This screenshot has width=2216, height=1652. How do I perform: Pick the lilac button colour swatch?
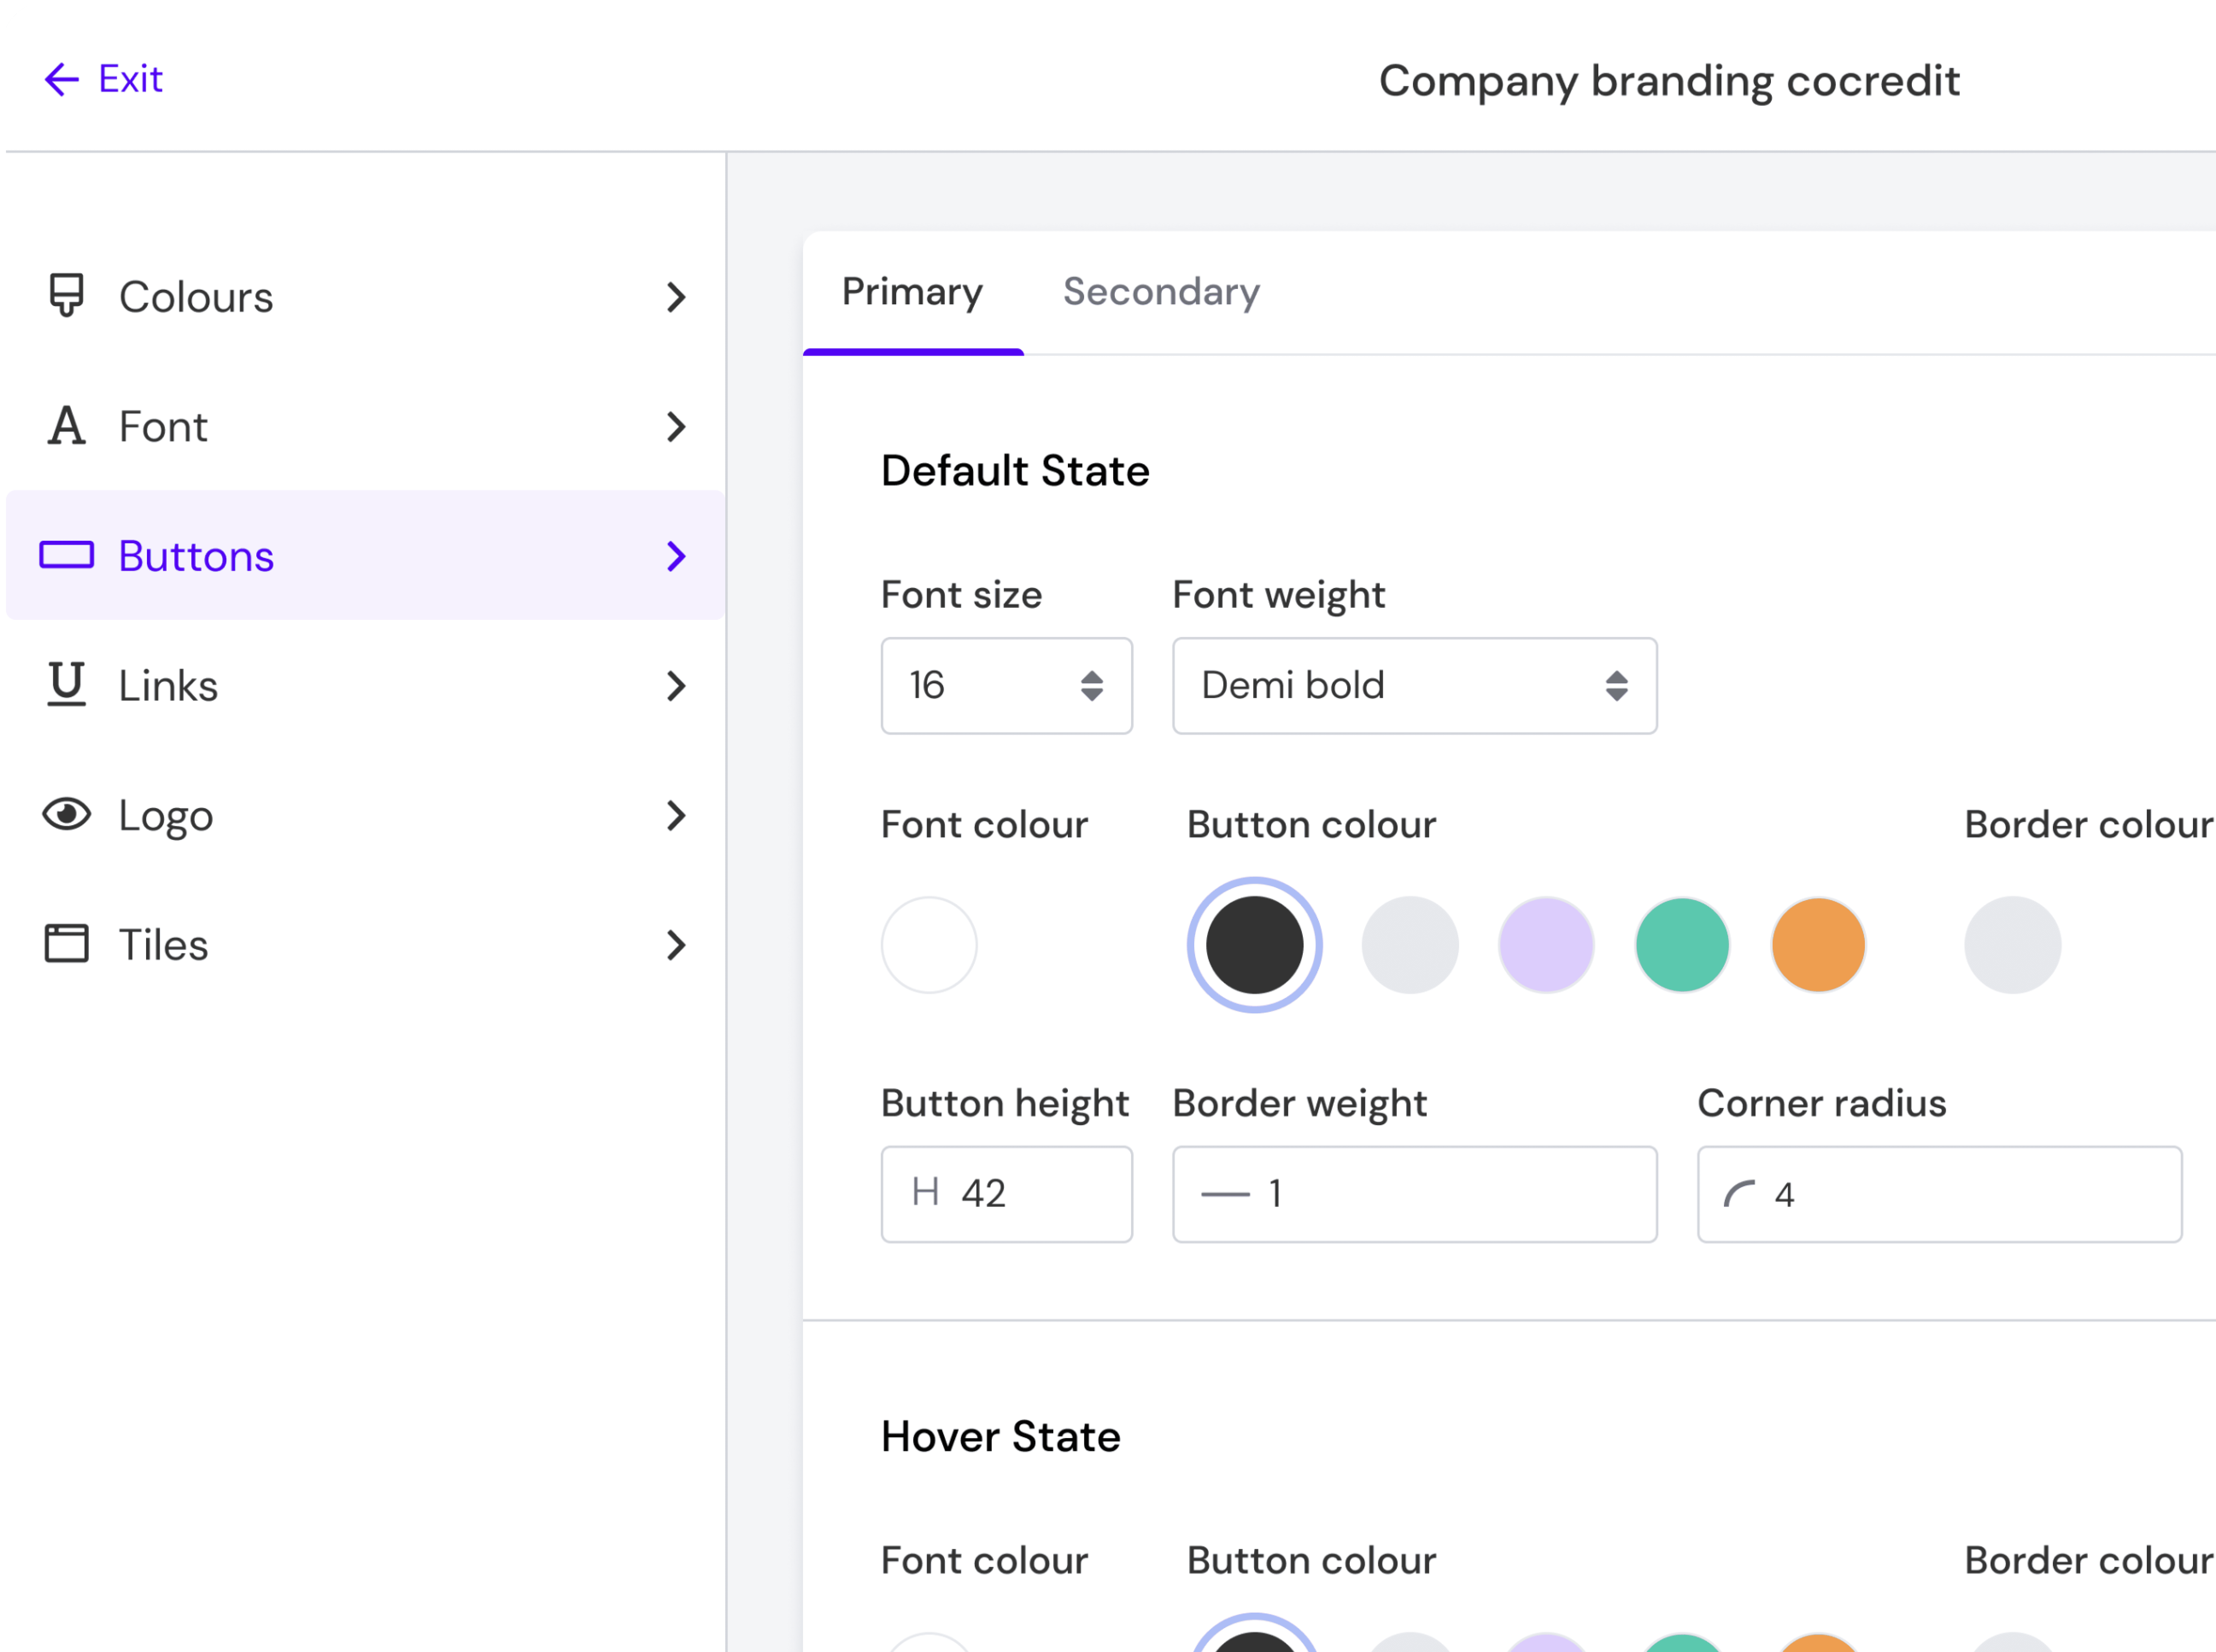pos(1546,945)
